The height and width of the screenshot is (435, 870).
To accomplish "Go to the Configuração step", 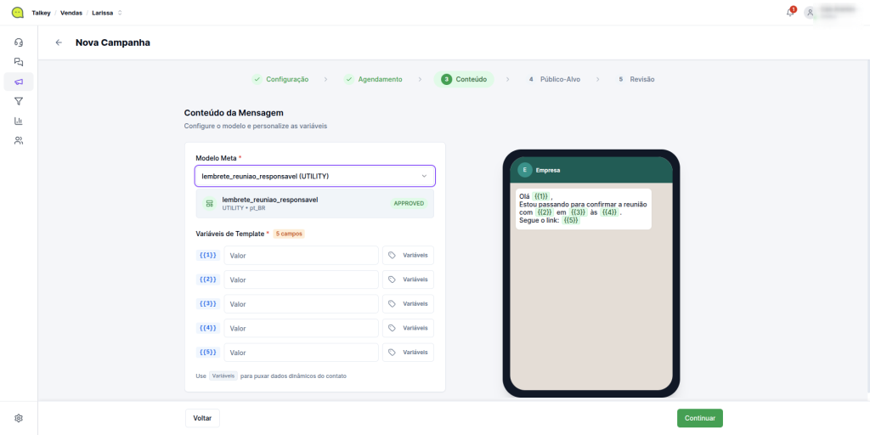I will click(280, 79).
